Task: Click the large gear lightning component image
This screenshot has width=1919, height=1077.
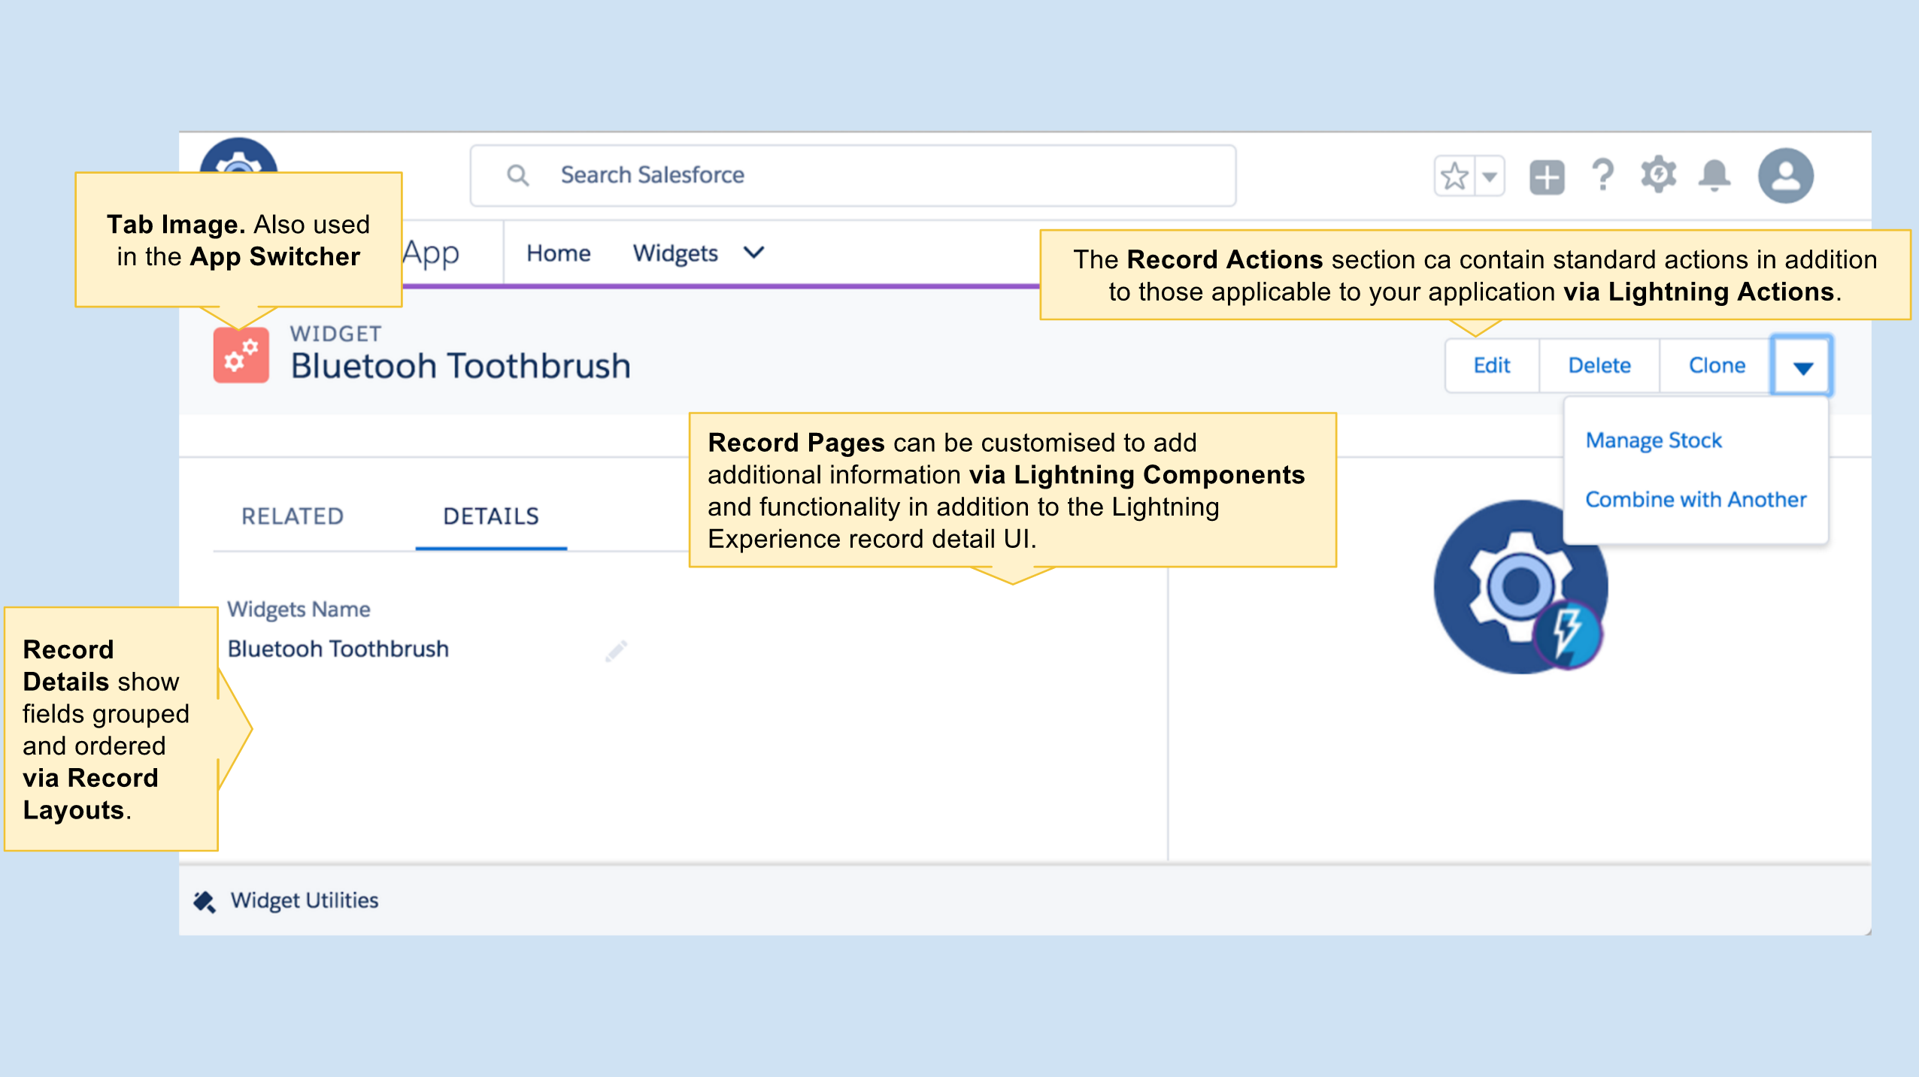Action: pos(1520,587)
